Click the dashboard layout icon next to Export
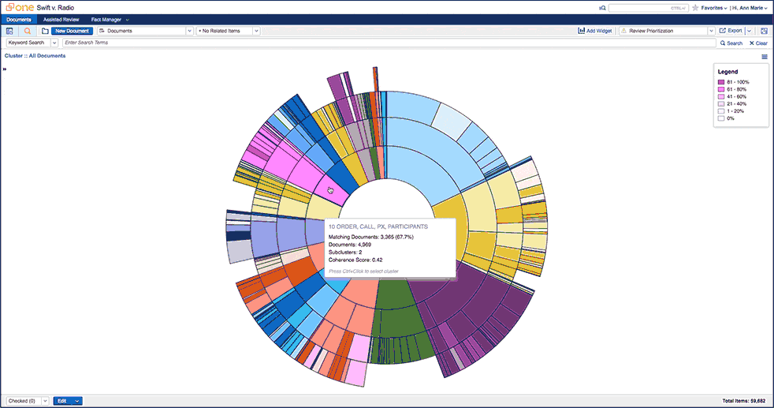The height and width of the screenshot is (408, 774). tap(764, 31)
